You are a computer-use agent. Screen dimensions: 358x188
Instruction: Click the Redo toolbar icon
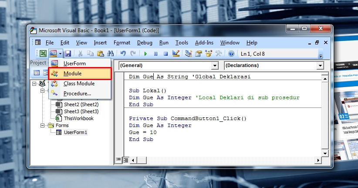pos(133,54)
